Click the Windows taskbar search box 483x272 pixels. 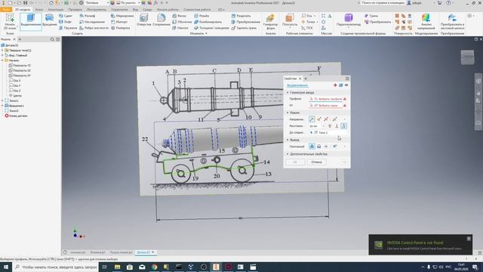[x=56, y=267]
